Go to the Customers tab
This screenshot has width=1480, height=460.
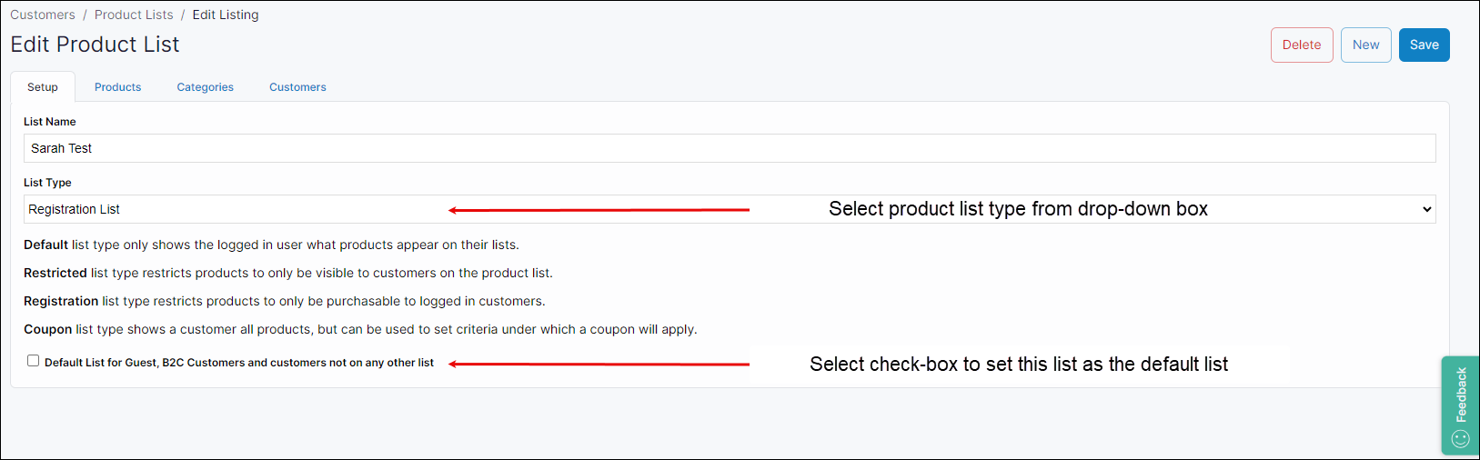(x=297, y=87)
